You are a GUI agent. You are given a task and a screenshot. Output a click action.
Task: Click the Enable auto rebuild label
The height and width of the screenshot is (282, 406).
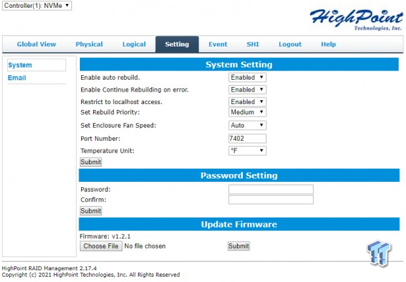[110, 78]
